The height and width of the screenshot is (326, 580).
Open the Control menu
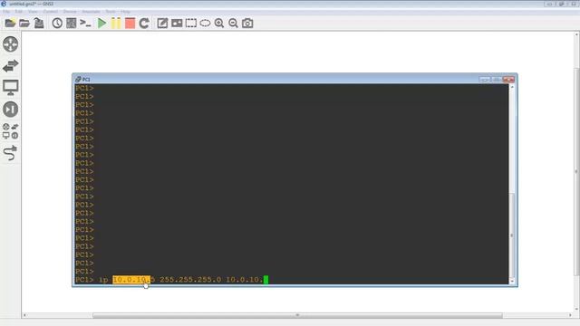click(x=51, y=12)
